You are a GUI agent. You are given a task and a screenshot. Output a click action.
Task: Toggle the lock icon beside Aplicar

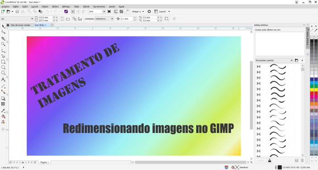coord(269,161)
